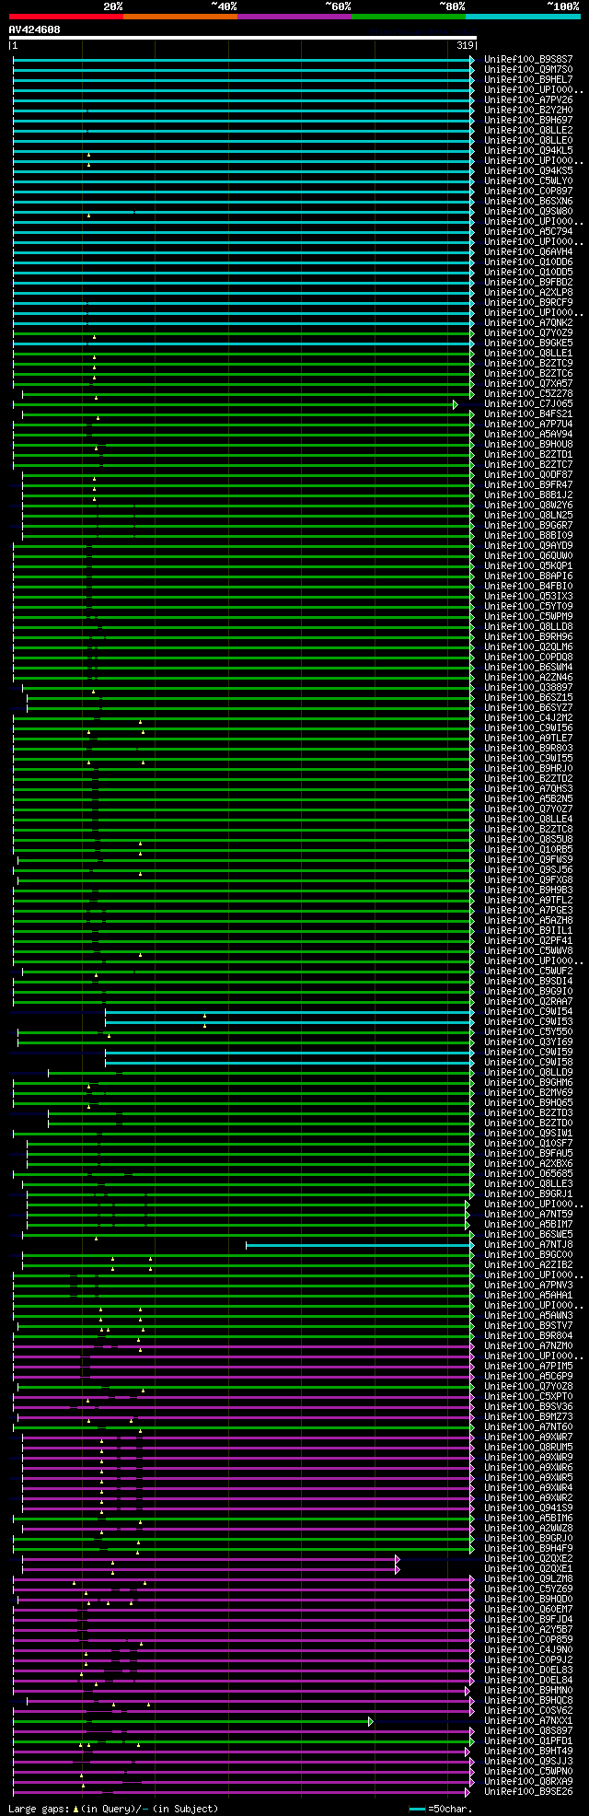
Task: Select hit label UniRef100_Q941S9
Action: [528, 1508]
